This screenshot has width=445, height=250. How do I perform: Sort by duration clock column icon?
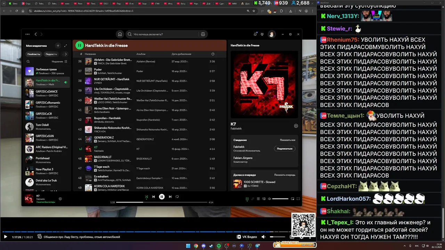coord(213,54)
